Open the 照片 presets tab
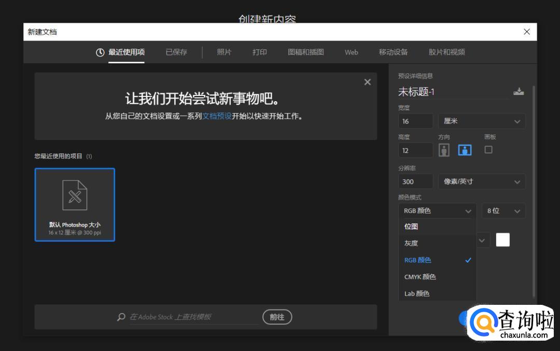560x351 pixels. (x=225, y=52)
